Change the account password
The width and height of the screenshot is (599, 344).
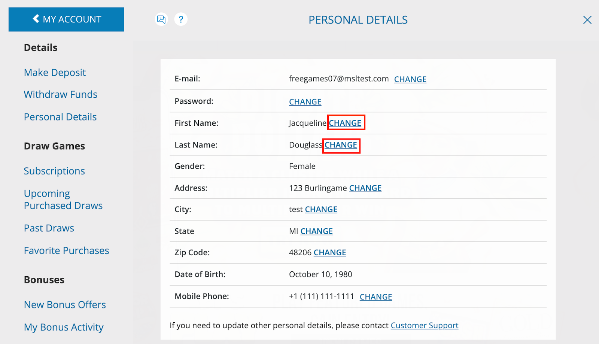(x=305, y=101)
